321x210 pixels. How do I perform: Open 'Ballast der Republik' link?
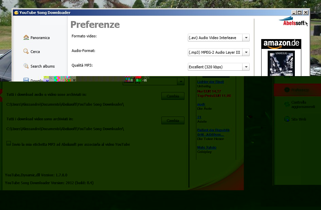tap(213, 132)
